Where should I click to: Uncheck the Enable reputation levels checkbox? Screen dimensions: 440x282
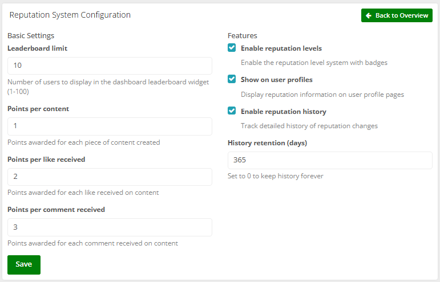[232, 48]
